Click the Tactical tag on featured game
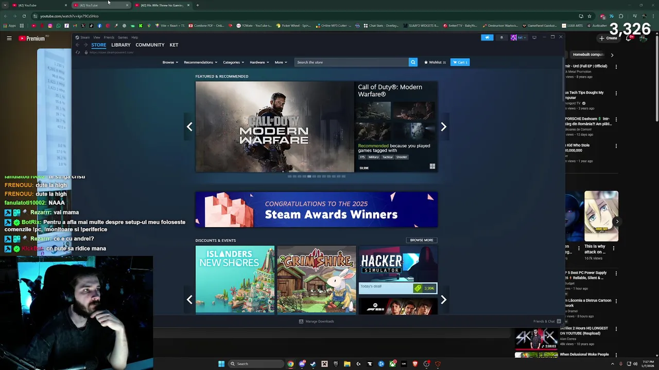 387,157
